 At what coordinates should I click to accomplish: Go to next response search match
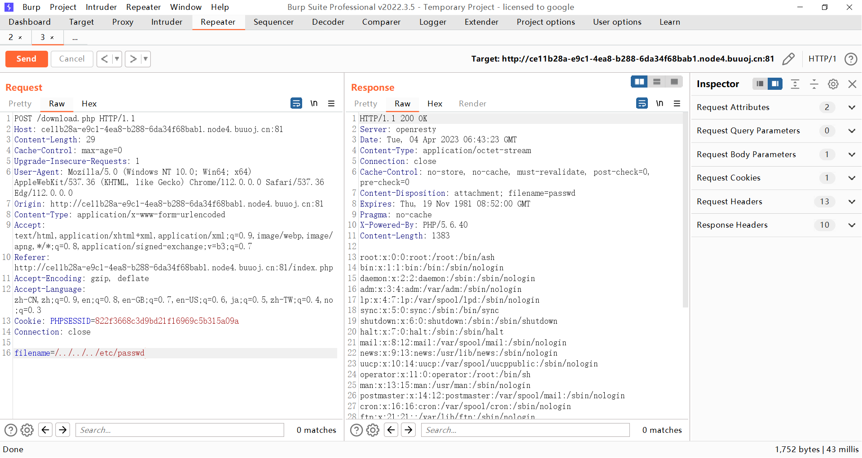[409, 430]
